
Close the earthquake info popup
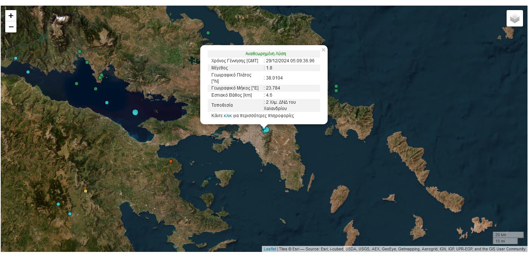(x=324, y=50)
